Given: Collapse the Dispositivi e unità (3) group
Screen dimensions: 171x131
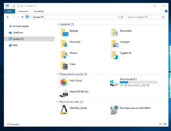Looking at the screenshot, I should pos(57,74).
